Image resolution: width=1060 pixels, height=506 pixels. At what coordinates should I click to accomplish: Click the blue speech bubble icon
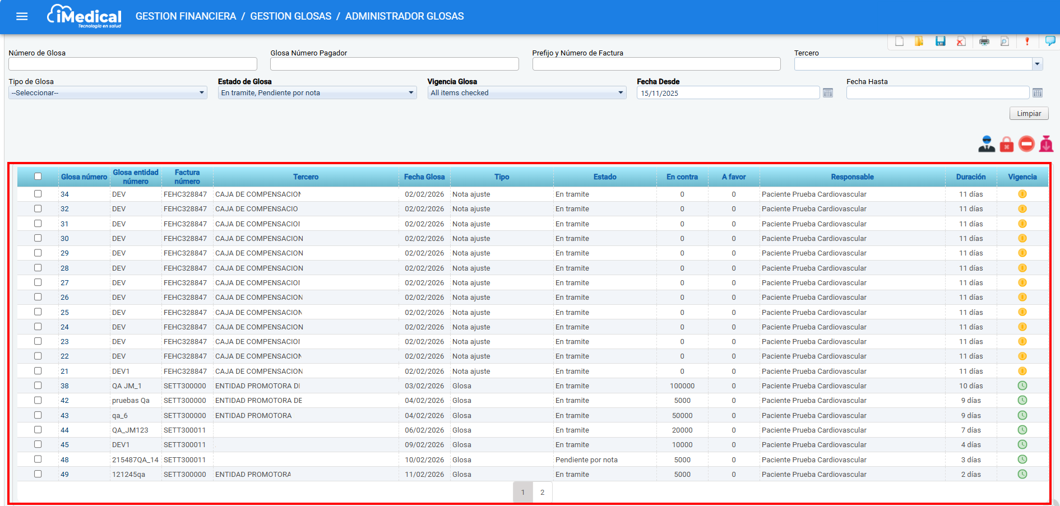coord(1050,41)
